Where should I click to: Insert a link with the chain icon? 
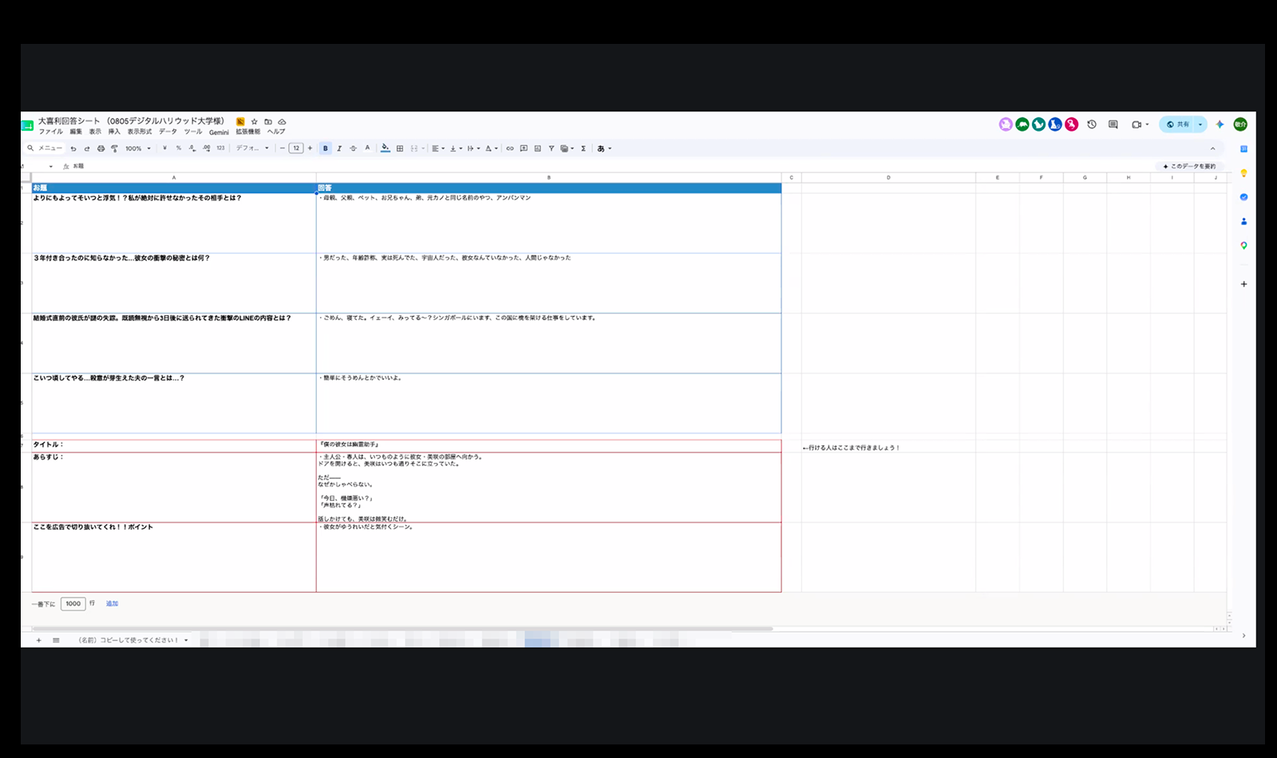[x=510, y=148]
